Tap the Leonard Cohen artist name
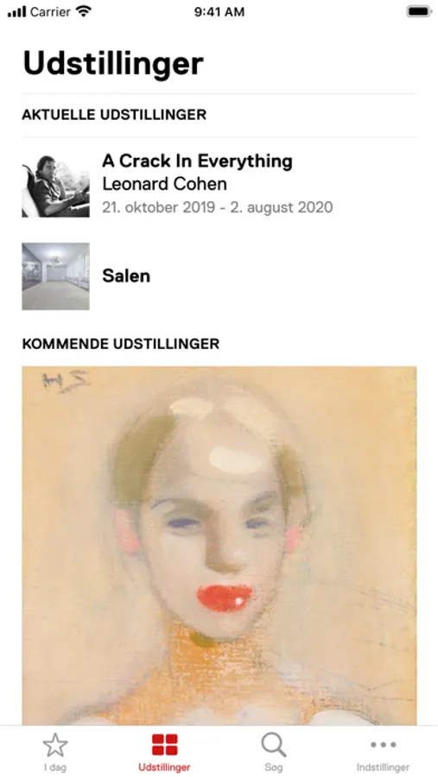This screenshot has width=438, height=777. pos(165,184)
